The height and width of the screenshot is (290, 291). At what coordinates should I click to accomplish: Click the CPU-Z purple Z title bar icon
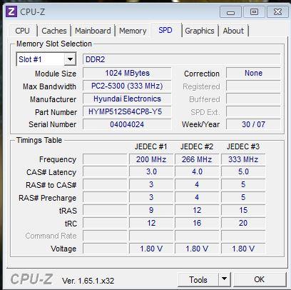click(x=11, y=11)
